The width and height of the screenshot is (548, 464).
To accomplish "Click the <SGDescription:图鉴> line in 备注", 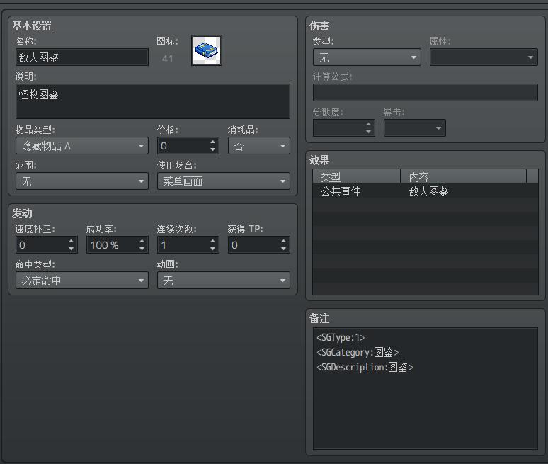I will tap(365, 367).
